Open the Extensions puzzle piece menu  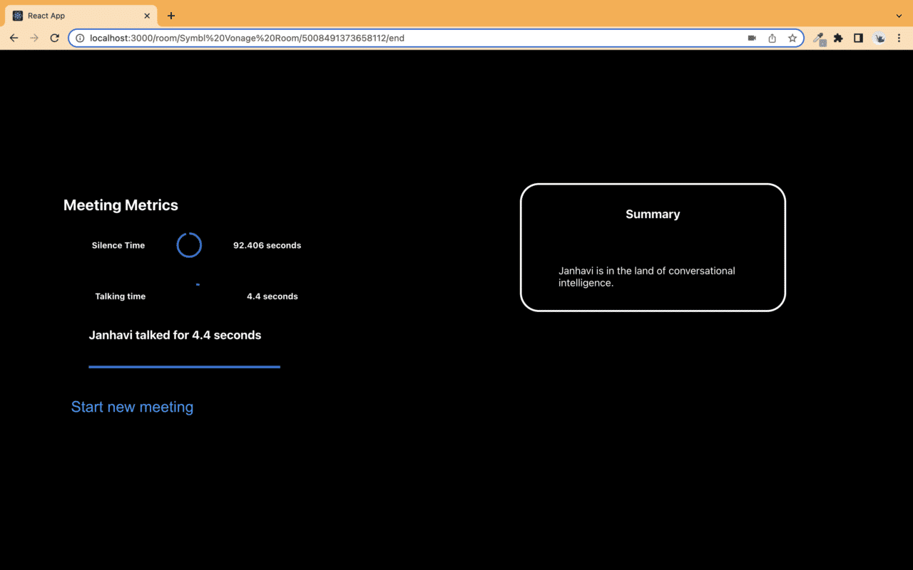pyautogui.click(x=838, y=38)
